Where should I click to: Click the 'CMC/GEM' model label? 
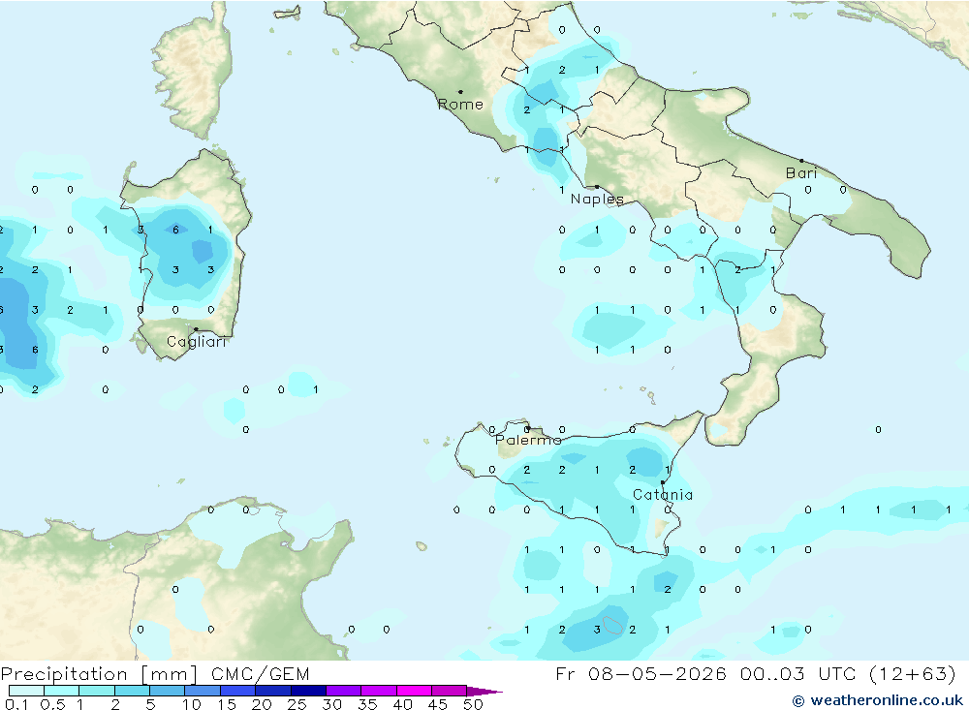[x=260, y=674]
